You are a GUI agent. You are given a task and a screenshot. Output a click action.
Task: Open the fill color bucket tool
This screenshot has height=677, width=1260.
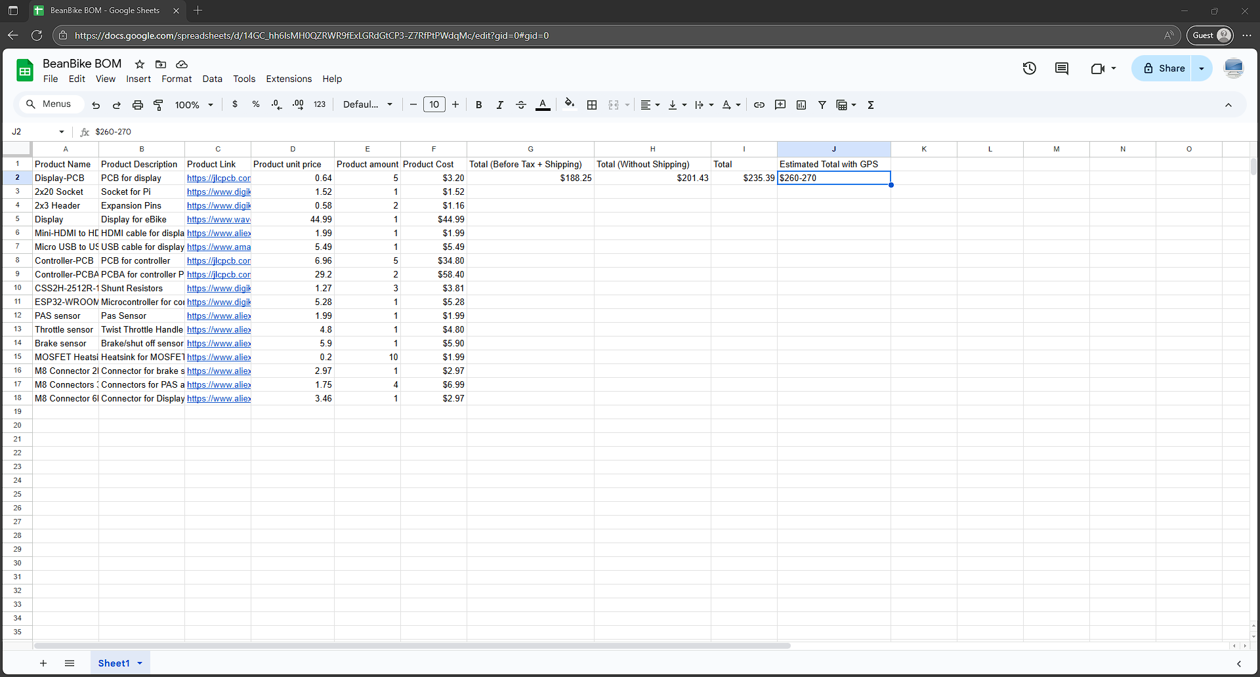(570, 104)
